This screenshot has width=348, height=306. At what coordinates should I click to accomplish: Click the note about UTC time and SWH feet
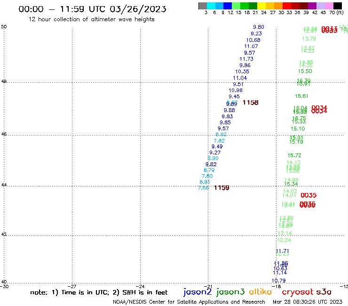click(99, 292)
